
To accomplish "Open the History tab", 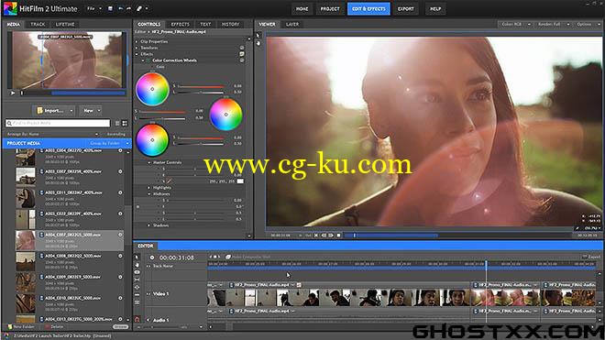I will coord(230,25).
